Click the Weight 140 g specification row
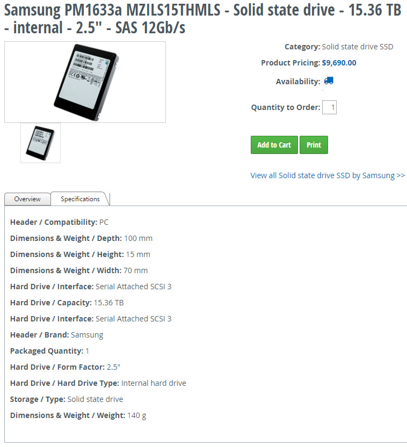Screen dimensions: 407x447 tap(78, 415)
